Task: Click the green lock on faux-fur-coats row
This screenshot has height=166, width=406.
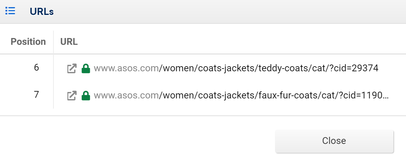Action: pos(86,95)
